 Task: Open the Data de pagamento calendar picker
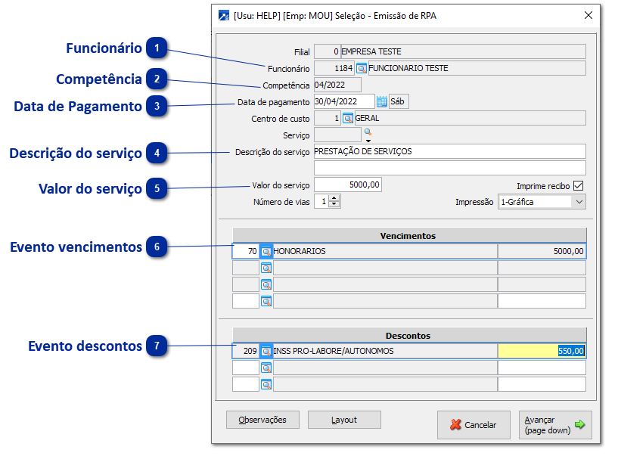point(381,101)
